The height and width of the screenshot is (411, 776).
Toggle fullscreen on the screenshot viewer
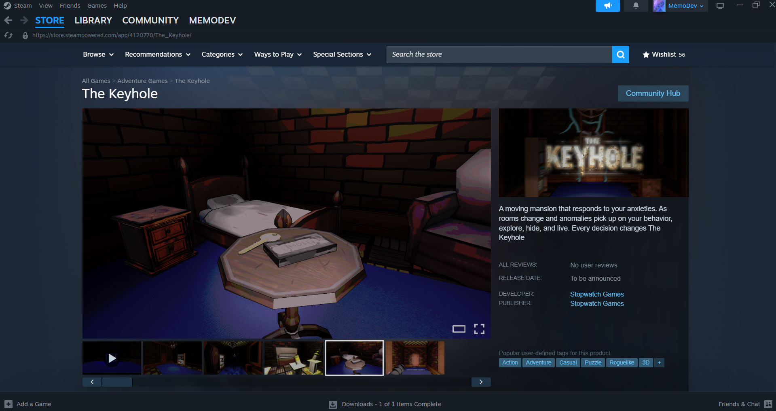(479, 329)
